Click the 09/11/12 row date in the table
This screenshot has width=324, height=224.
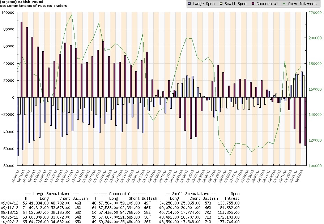click(10, 208)
